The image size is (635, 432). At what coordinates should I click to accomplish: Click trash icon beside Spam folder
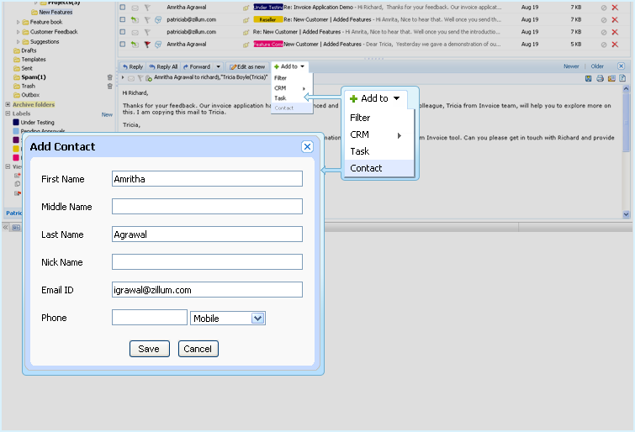(x=109, y=76)
